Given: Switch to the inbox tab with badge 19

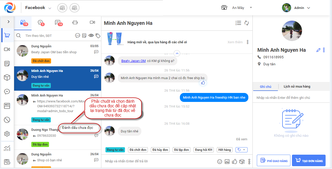Looking at the screenshot, I should tap(23, 23).
